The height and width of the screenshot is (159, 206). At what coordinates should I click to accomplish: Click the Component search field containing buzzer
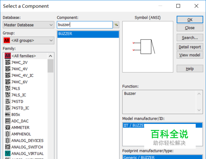click(85, 25)
